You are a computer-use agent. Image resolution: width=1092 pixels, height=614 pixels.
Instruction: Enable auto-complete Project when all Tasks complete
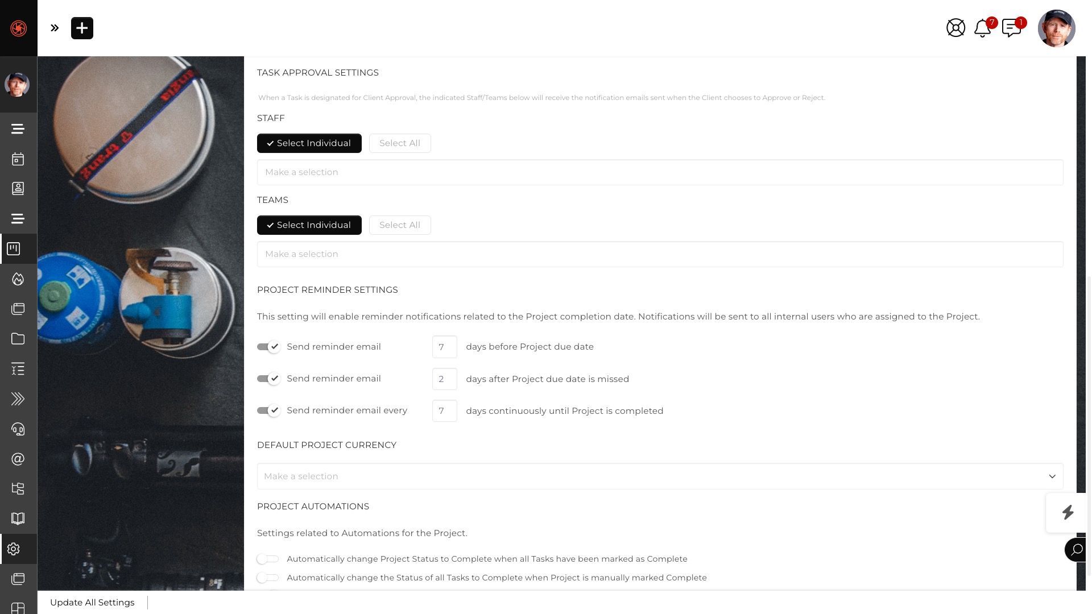pyautogui.click(x=268, y=559)
